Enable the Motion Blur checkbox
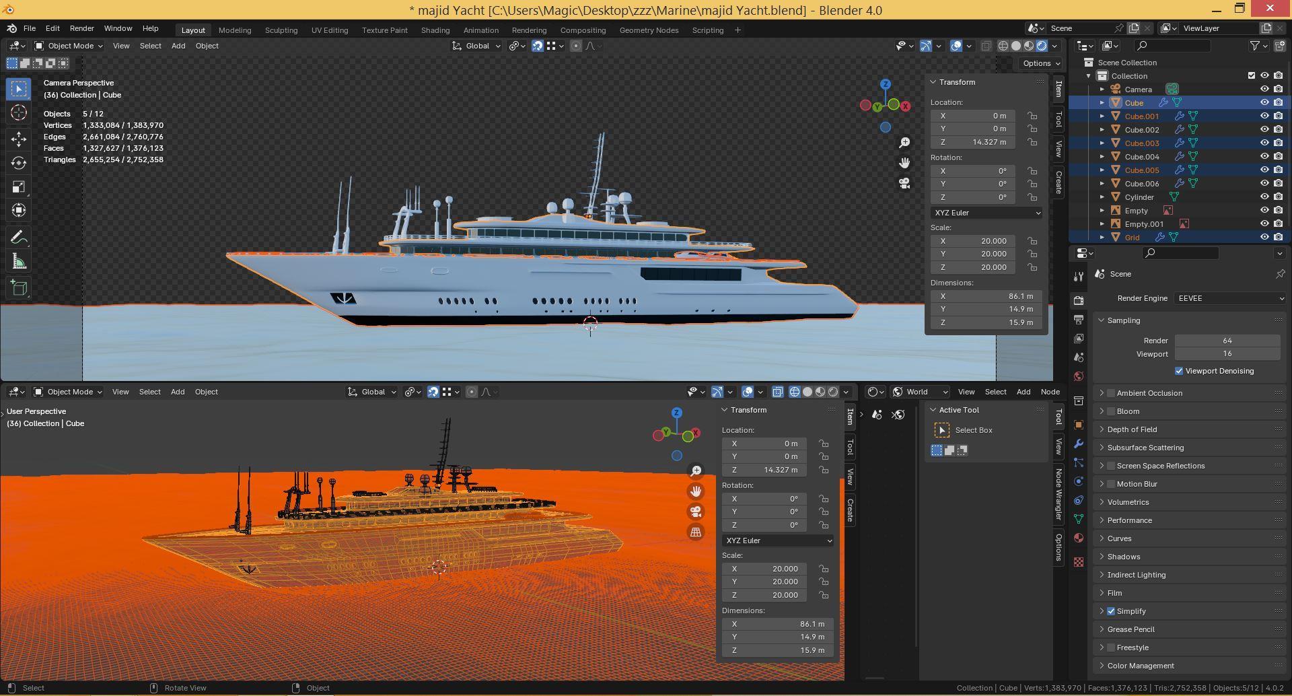 coord(1111,484)
